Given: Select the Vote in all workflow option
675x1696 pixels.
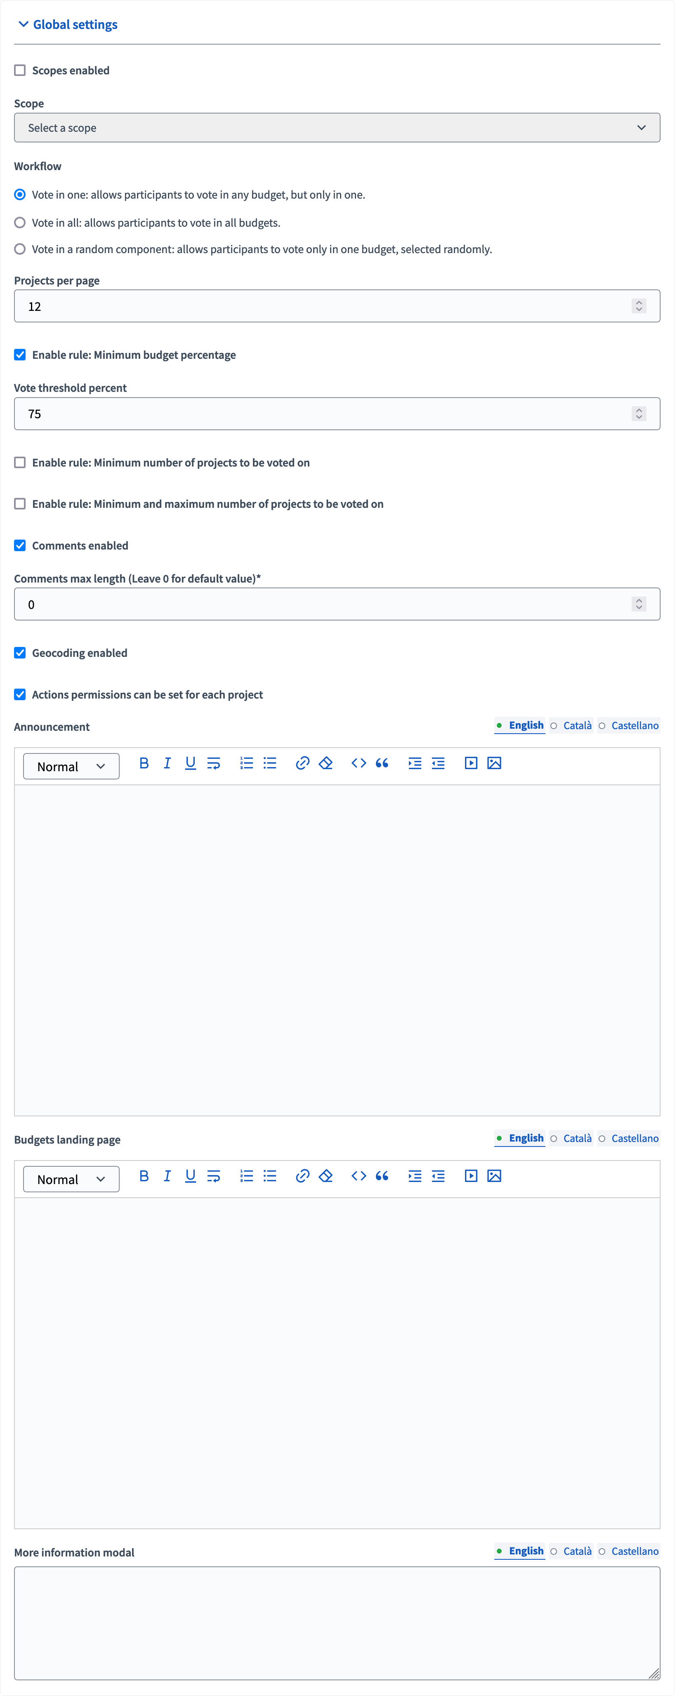Looking at the screenshot, I should [20, 223].
